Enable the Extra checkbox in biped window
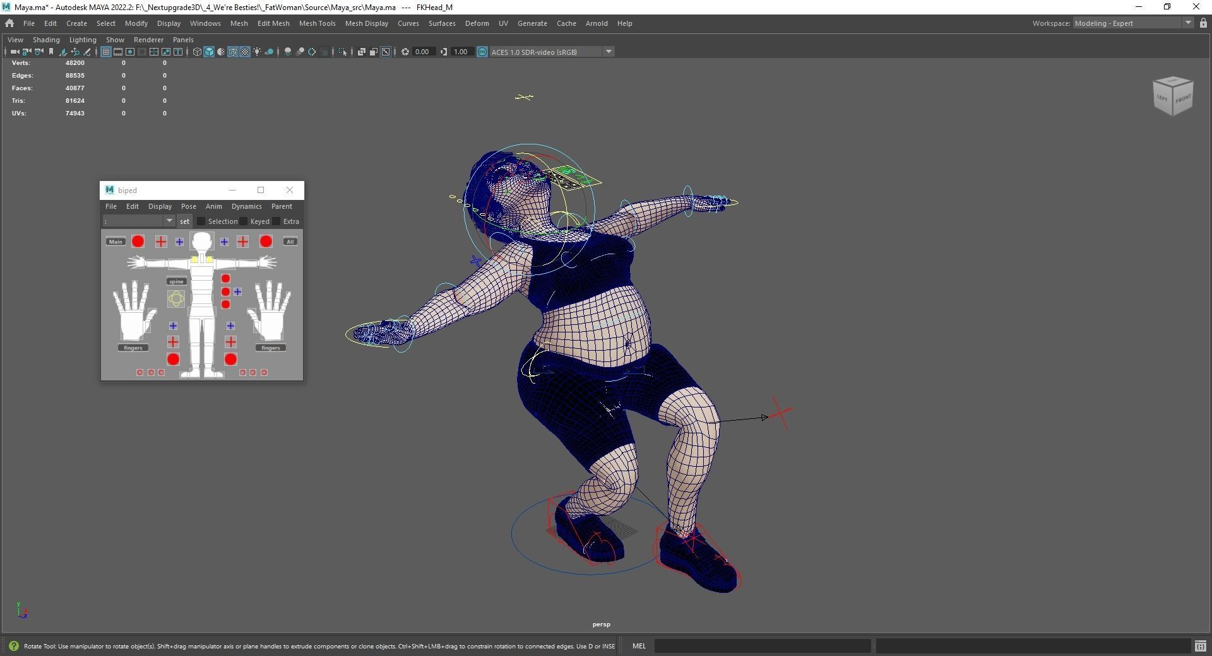Image resolution: width=1212 pixels, height=656 pixels. pos(276,221)
